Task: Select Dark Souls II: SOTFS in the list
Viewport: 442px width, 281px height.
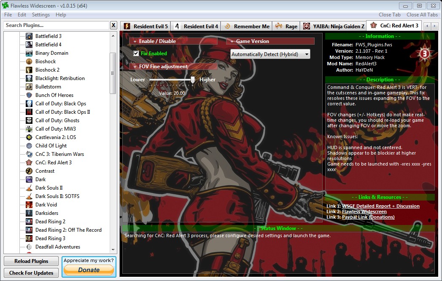Action: tap(57, 196)
